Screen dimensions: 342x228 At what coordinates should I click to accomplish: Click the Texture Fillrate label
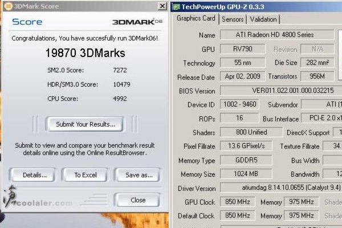pos(300,146)
